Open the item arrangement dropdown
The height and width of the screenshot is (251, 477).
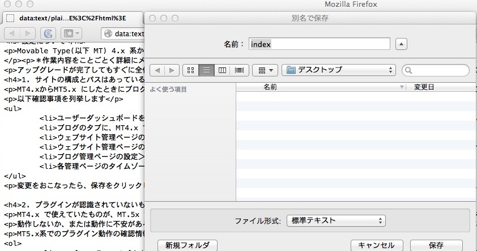265,70
